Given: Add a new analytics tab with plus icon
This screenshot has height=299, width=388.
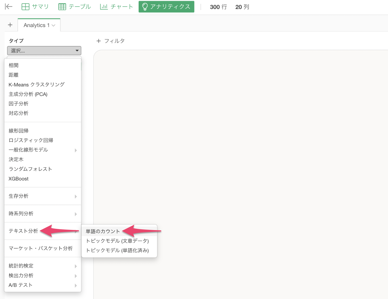Looking at the screenshot, I should 10,25.
